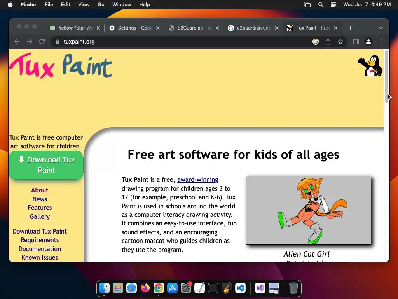
Task: Launch Firefox from the Dock
Action: [145, 288]
